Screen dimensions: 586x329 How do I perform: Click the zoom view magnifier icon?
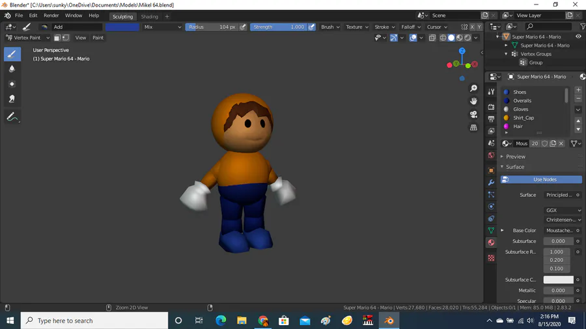pyautogui.click(x=473, y=88)
